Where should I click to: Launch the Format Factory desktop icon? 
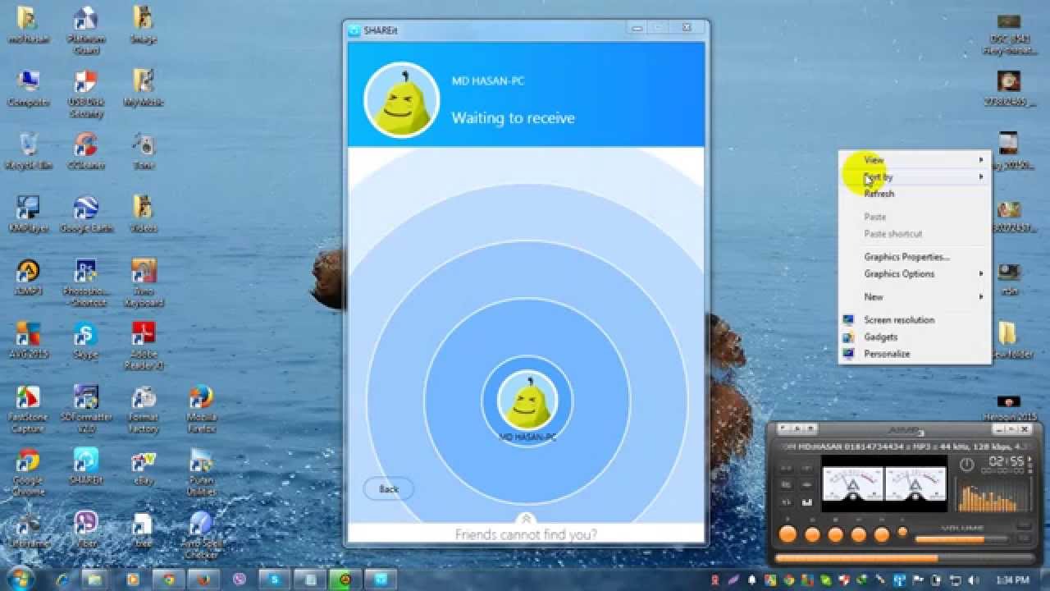144,408
